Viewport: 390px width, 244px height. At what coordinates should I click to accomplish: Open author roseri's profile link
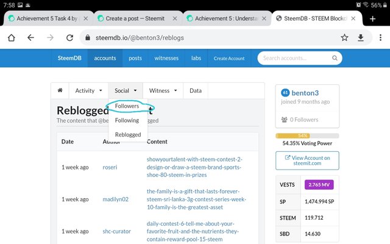(x=110, y=167)
